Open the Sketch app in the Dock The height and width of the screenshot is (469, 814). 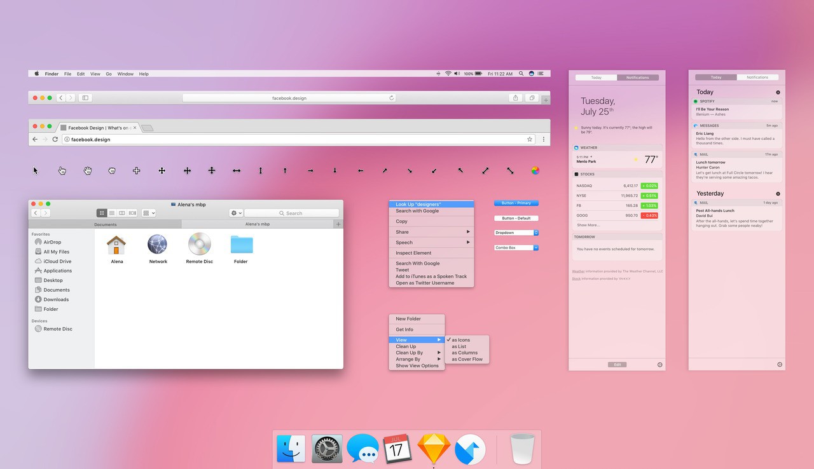coord(434,449)
